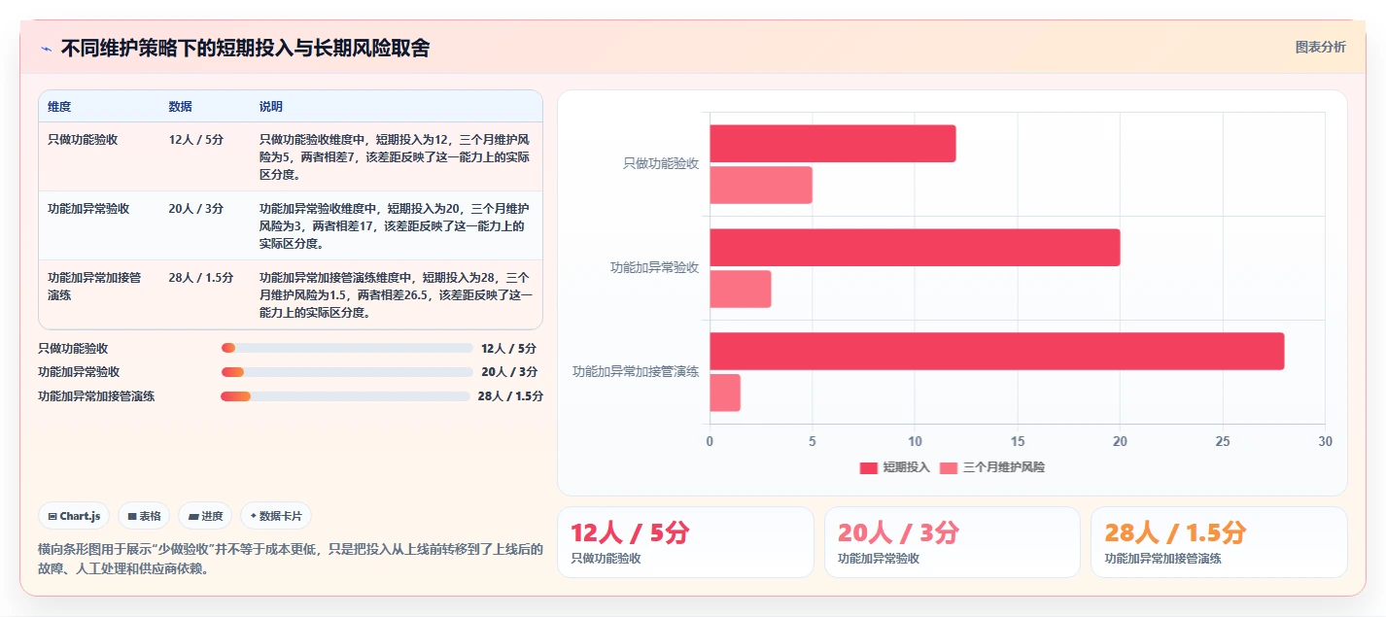The image size is (1386, 617).
Task: Click table data cell 28人 / 1.5分
Action: 200,277
